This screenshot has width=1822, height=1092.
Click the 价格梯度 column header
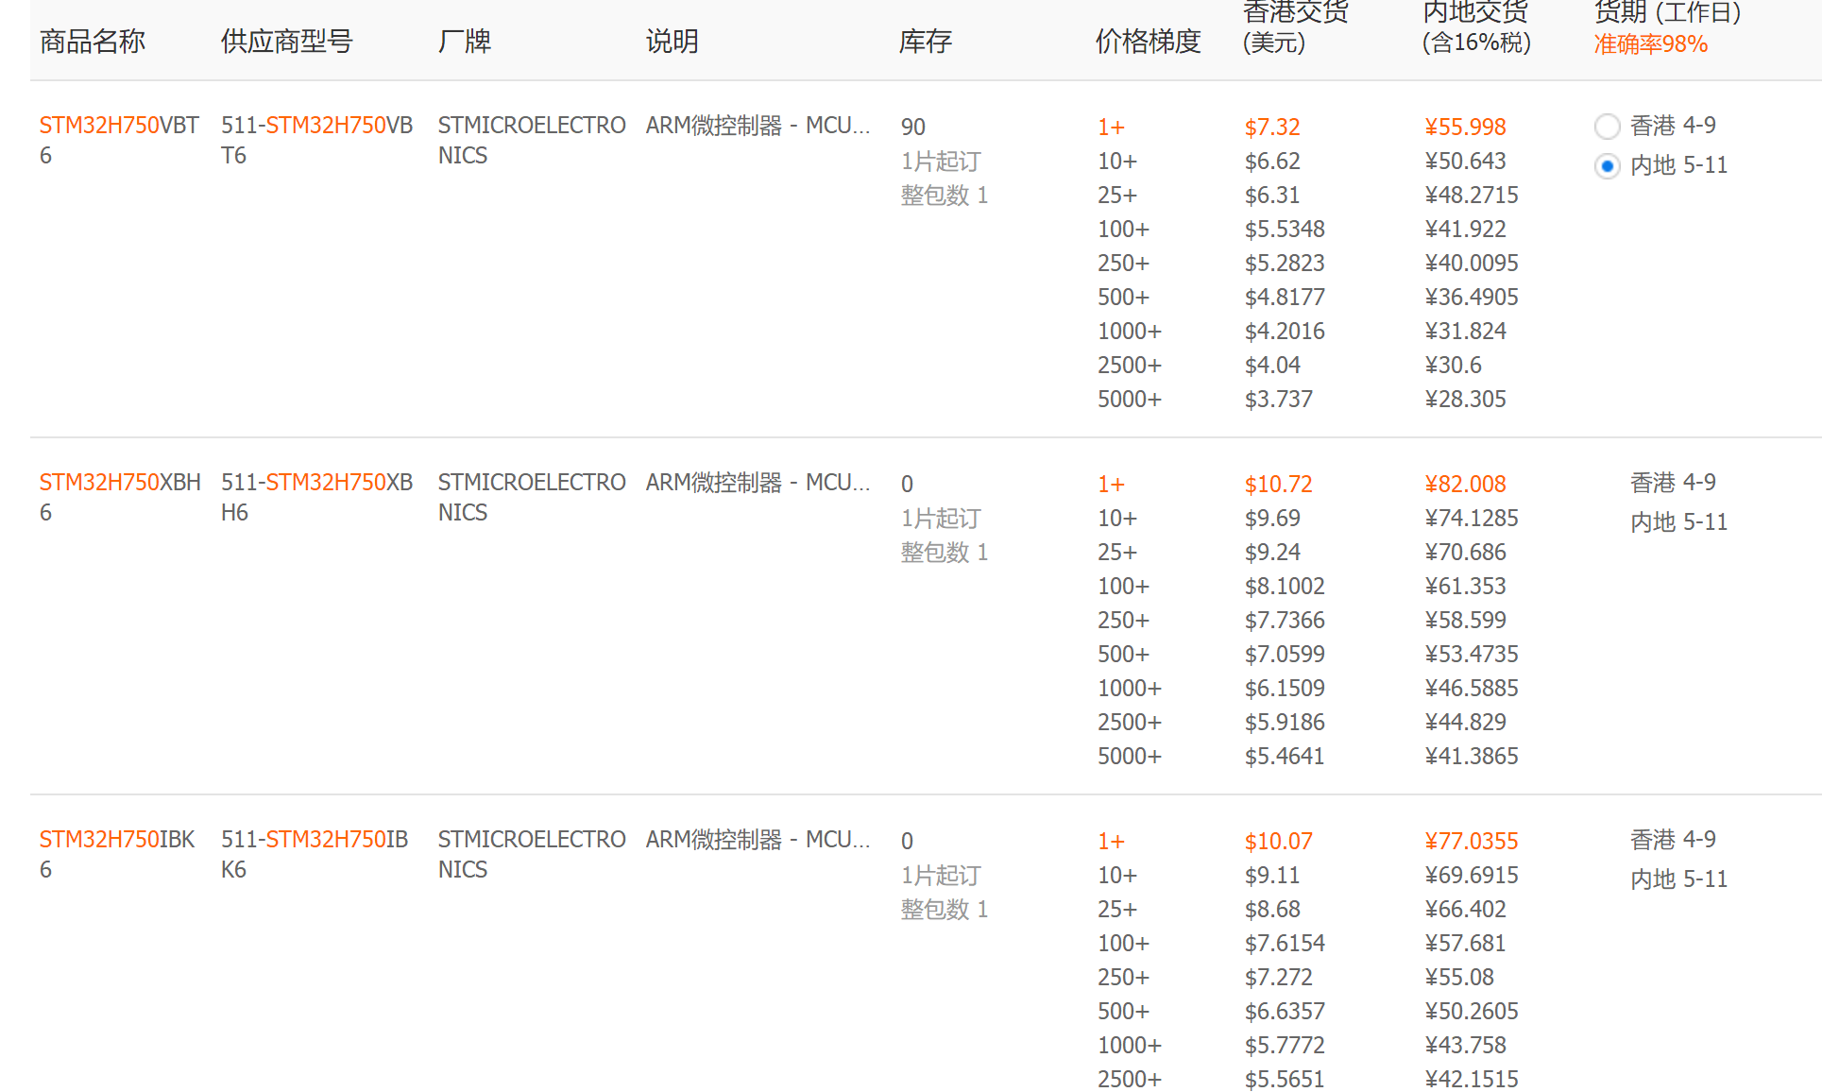click(1148, 42)
